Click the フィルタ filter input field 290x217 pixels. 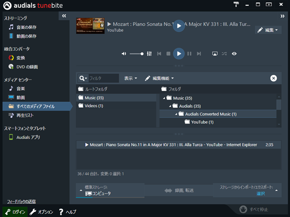(x=103, y=78)
